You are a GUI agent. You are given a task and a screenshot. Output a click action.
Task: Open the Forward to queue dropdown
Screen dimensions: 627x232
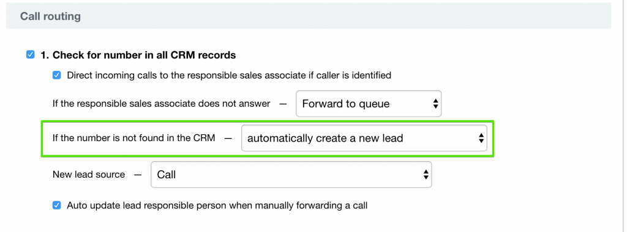pyautogui.click(x=368, y=104)
